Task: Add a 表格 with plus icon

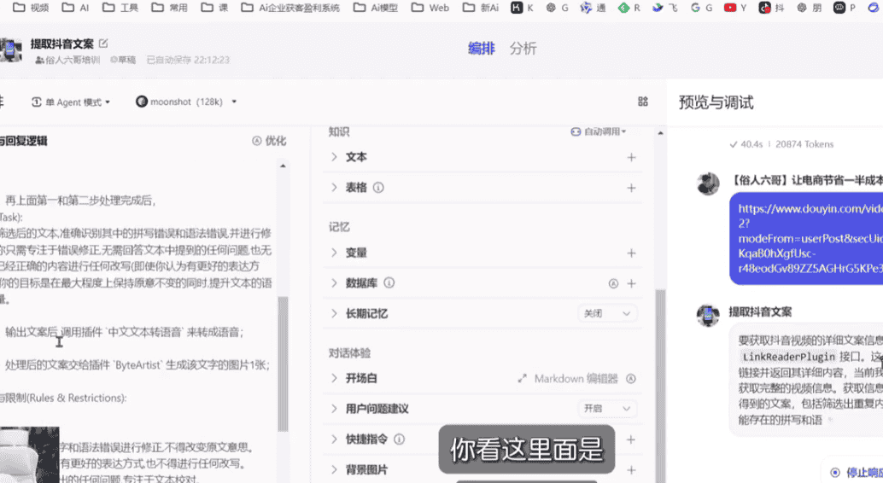Action: [631, 188]
